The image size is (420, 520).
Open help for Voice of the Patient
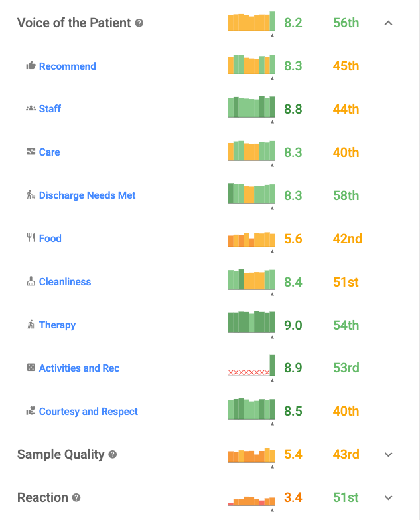pyautogui.click(x=139, y=23)
